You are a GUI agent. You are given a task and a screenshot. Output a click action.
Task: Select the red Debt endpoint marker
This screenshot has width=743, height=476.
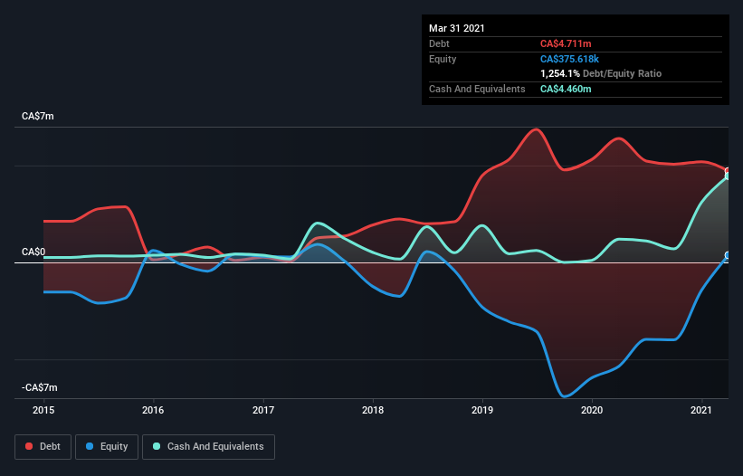click(728, 170)
